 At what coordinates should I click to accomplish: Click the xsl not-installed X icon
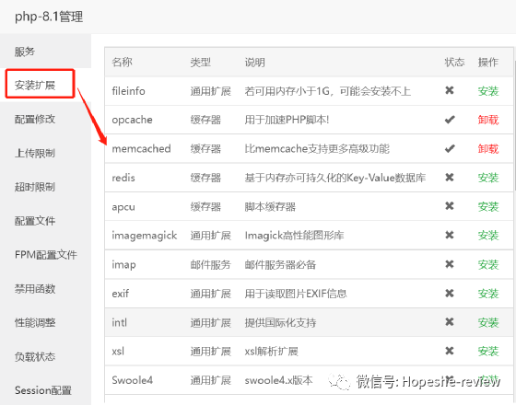click(450, 351)
